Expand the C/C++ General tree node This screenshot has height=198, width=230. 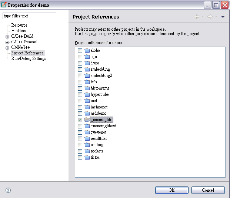7,42
